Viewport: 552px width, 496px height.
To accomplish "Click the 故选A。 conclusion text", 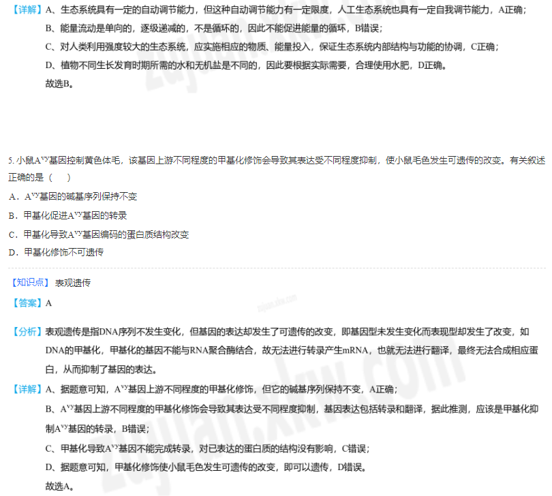I will tap(59, 486).
